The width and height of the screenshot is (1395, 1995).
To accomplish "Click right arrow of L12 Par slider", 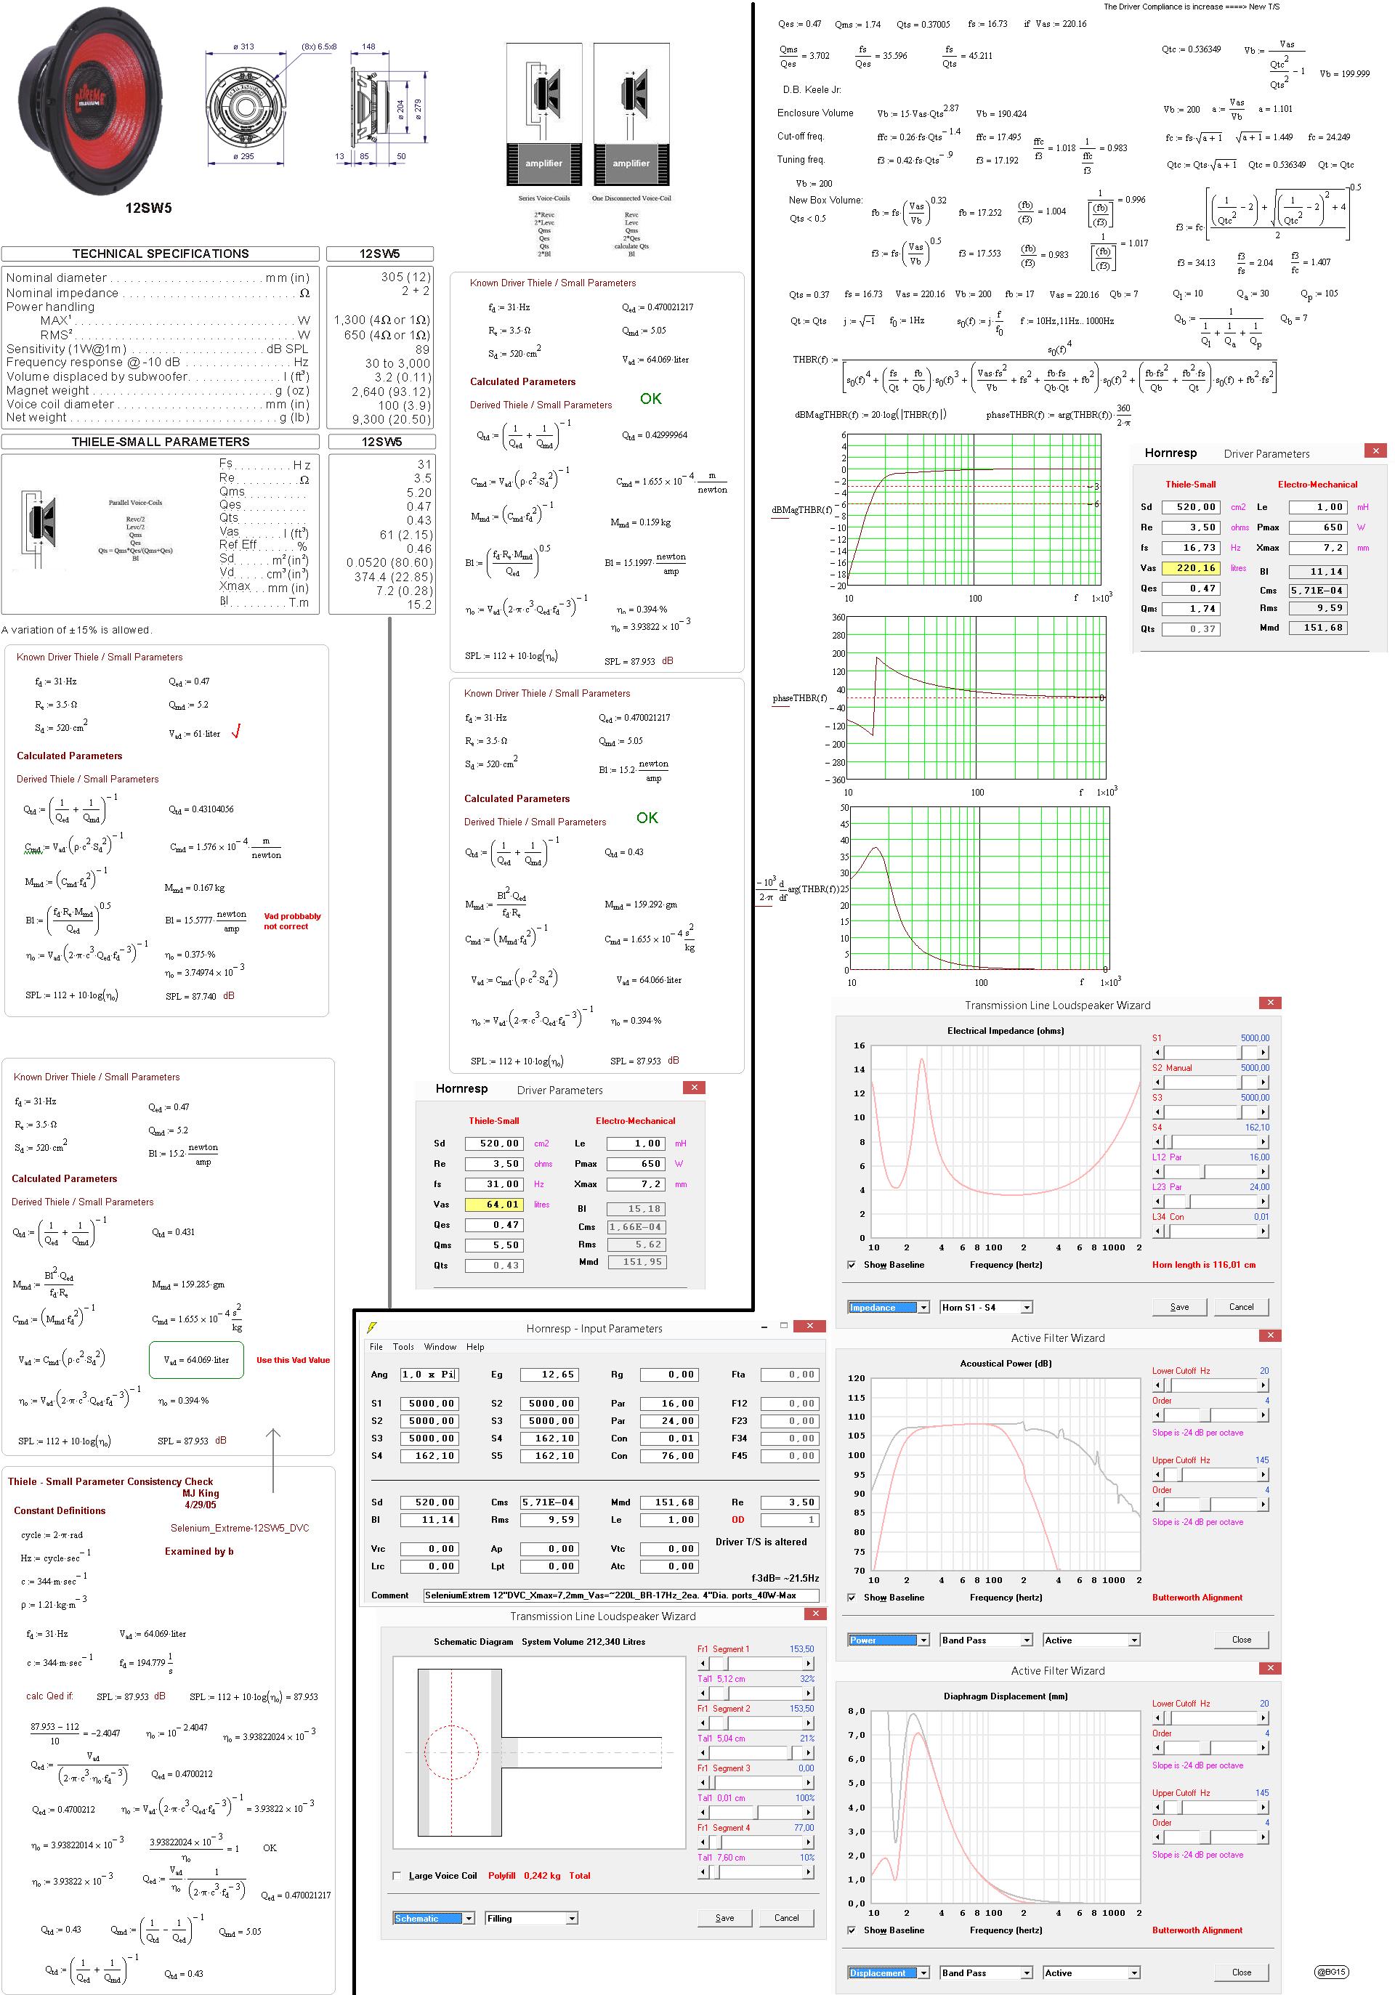I will 1263,1171.
